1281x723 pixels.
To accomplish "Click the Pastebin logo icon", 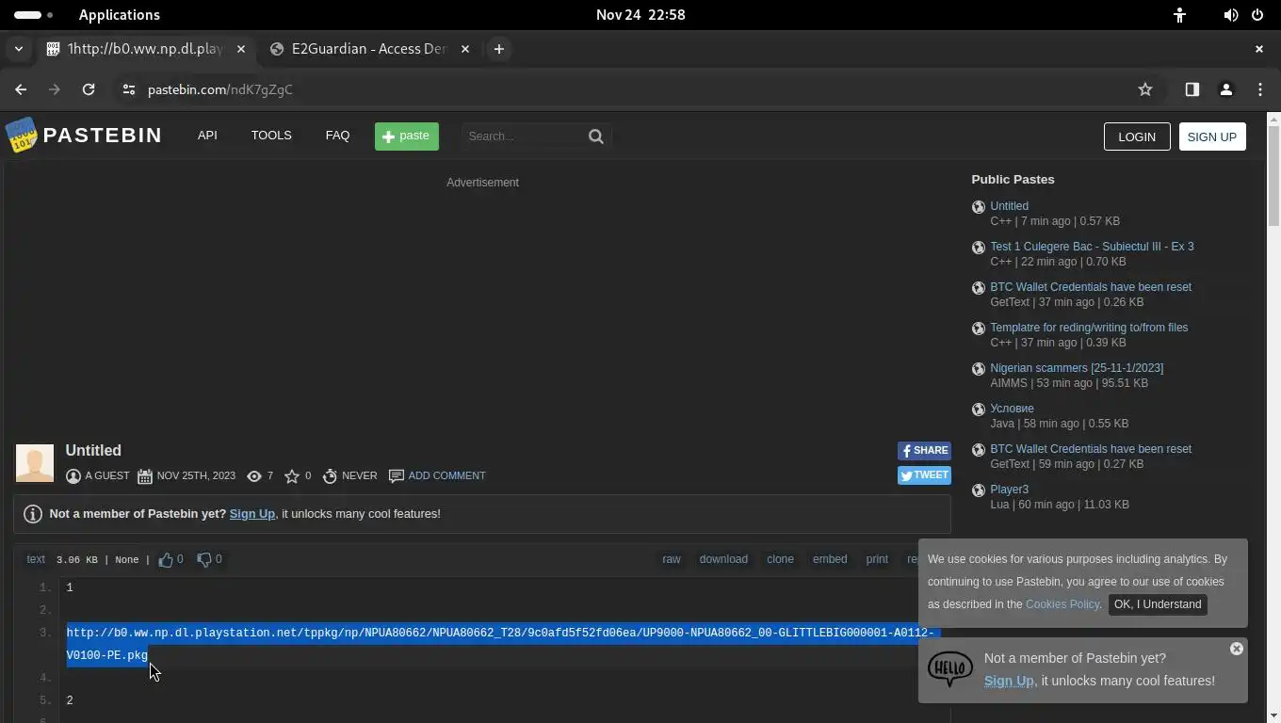I will pos(22,136).
